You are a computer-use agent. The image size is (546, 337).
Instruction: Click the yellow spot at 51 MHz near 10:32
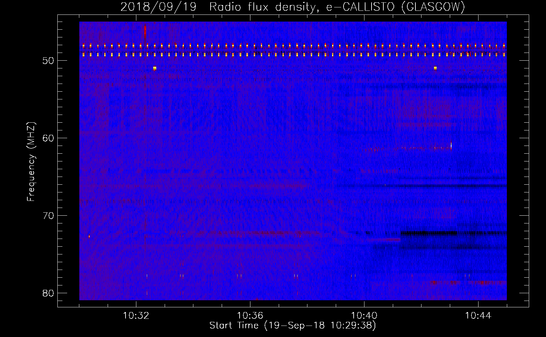click(155, 68)
